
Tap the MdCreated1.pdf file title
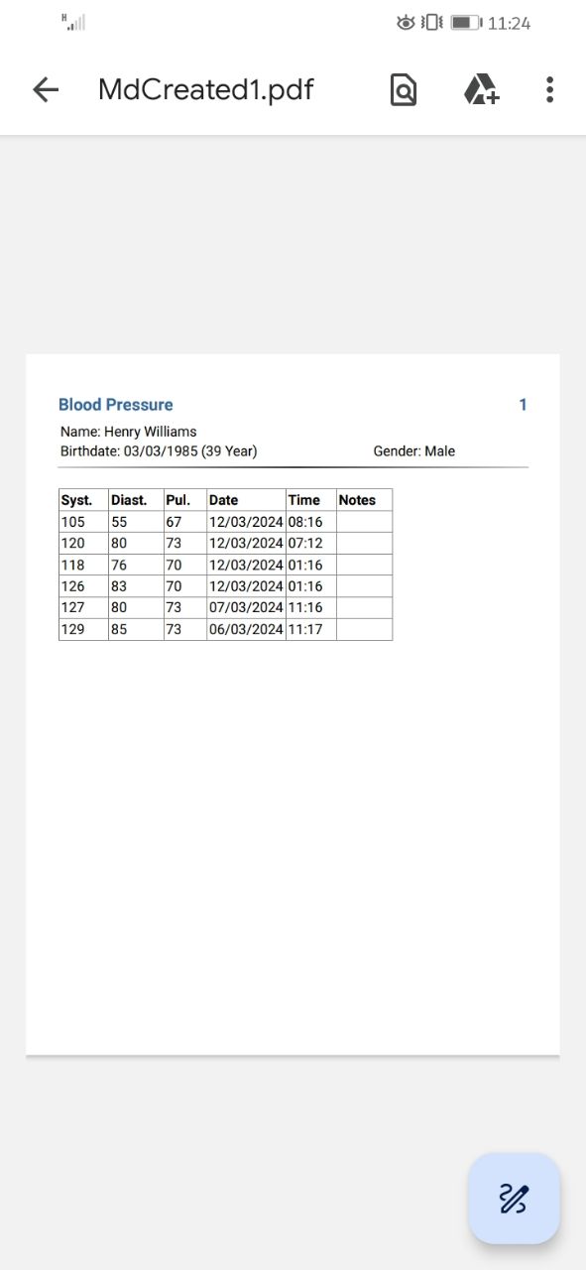206,90
